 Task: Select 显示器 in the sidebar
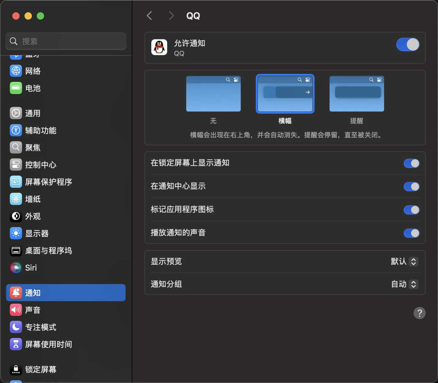[x=37, y=233]
